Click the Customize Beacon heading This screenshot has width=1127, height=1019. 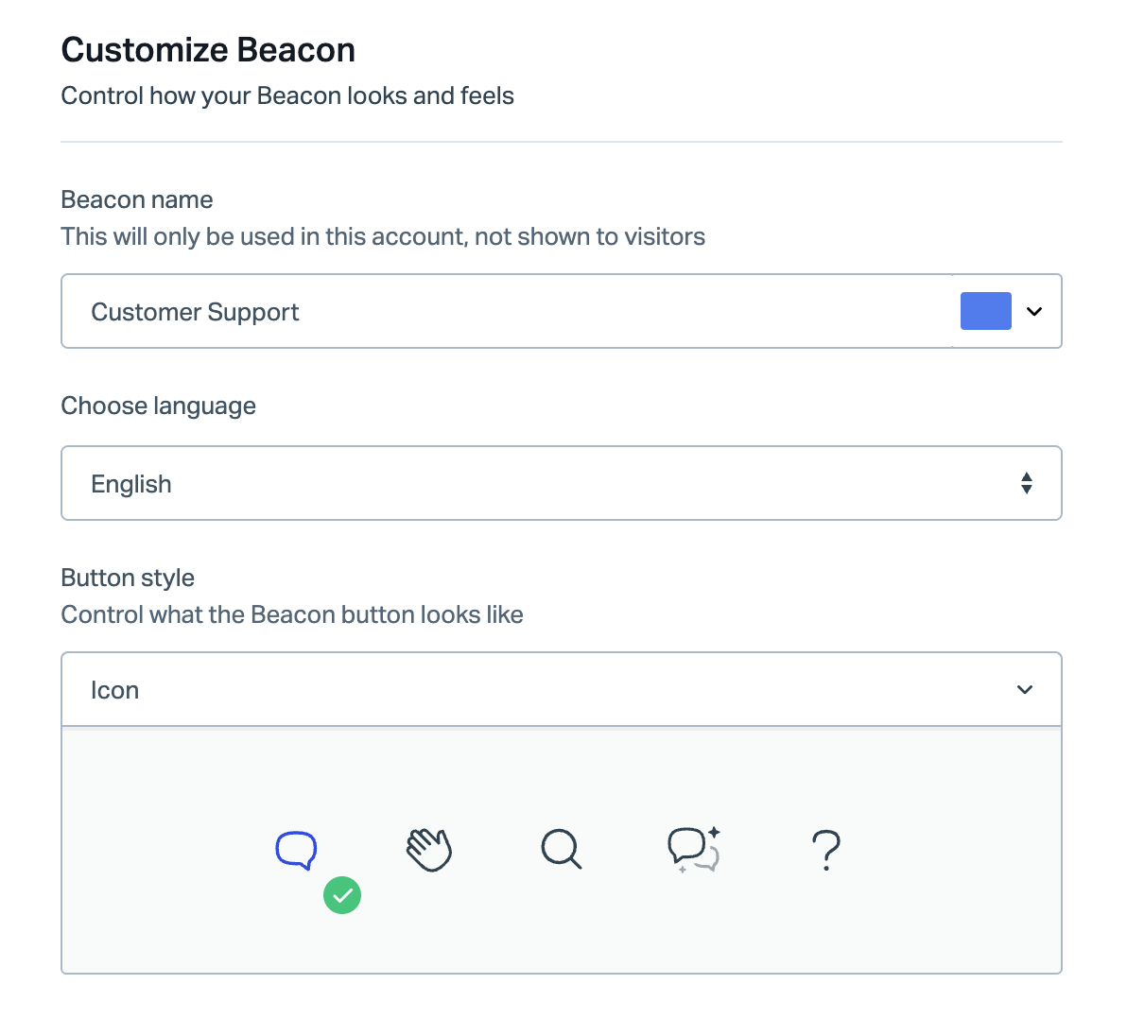click(208, 49)
